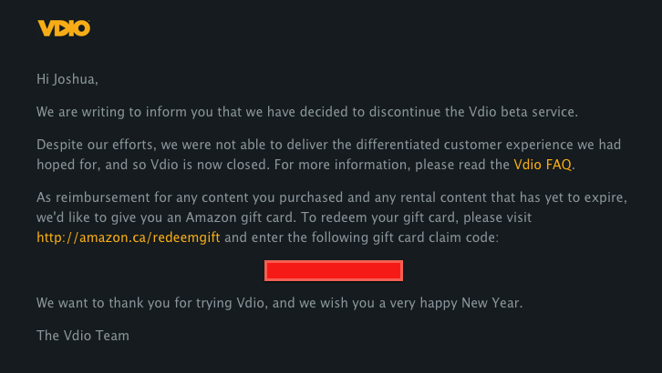Open the Vdio FAQ link
This screenshot has height=373, width=662.
(543, 165)
